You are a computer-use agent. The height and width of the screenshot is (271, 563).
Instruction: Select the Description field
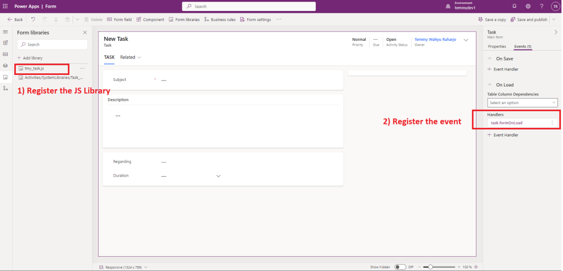(223, 121)
